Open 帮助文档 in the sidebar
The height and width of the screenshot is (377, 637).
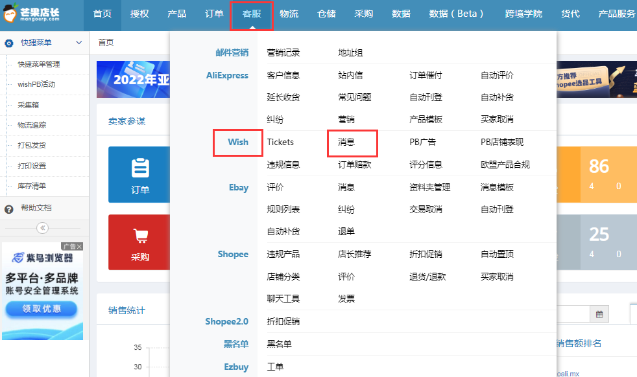point(36,208)
